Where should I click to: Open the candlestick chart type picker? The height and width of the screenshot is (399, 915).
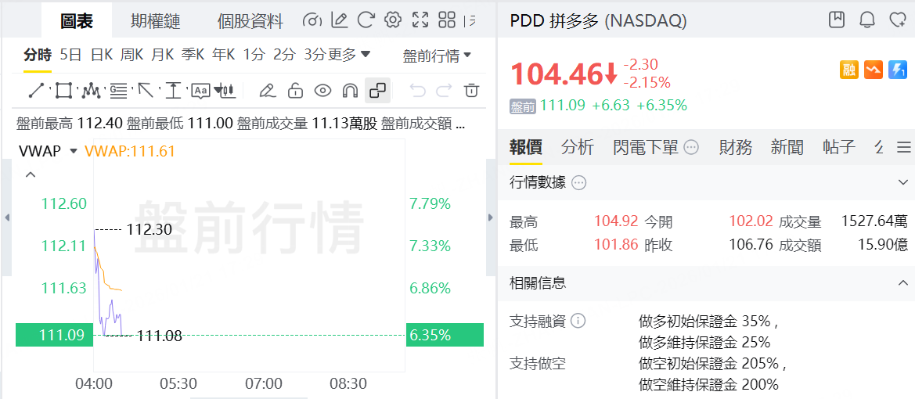click(x=225, y=91)
